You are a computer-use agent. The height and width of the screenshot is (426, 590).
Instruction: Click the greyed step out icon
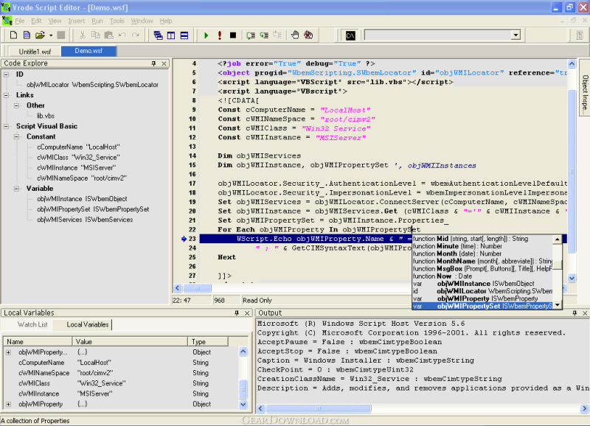[x=277, y=35]
